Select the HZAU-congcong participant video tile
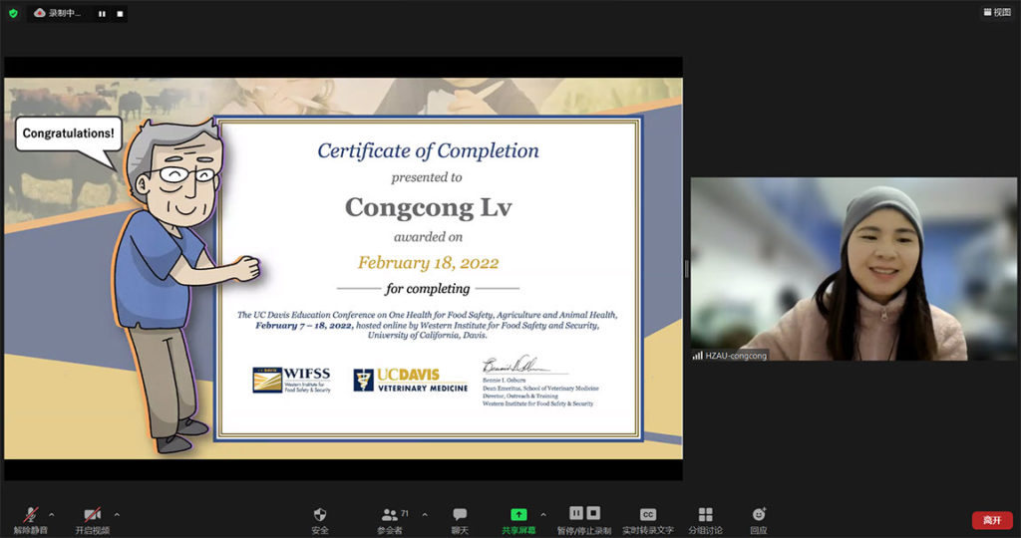This screenshot has width=1021, height=538. point(853,269)
